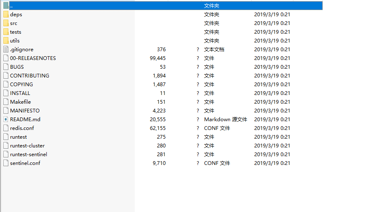Select the utils folder name
Screen dimensions: 384x212
tap(15, 41)
